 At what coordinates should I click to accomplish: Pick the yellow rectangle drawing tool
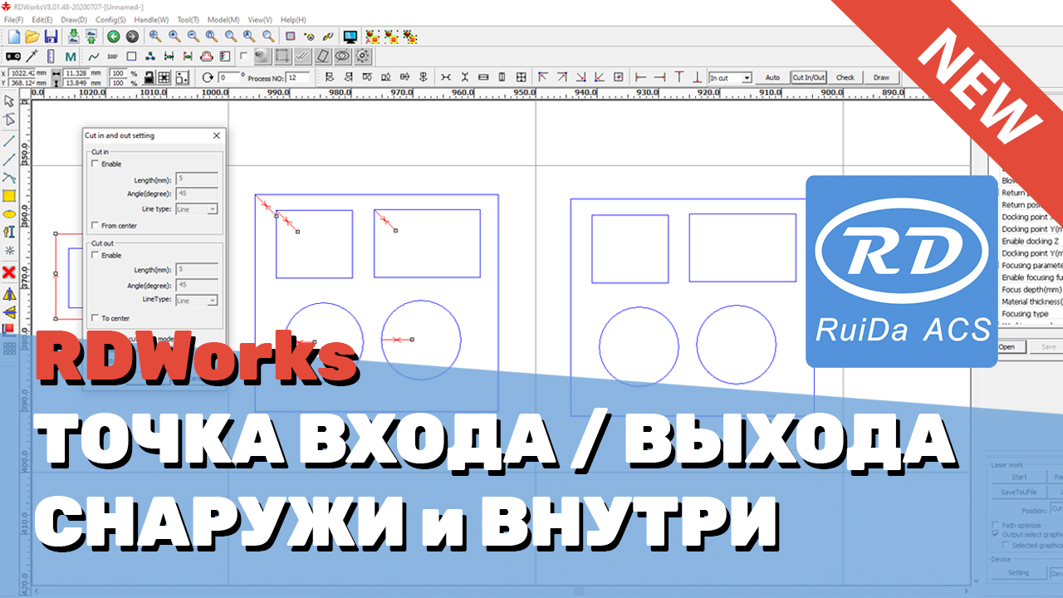tap(9, 196)
